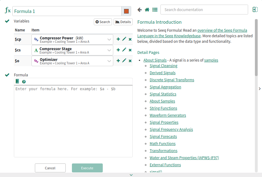Add the $o variable to formula with plus icon
This screenshot has width=262, height=177.
pyautogui.click(x=118, y=61)
